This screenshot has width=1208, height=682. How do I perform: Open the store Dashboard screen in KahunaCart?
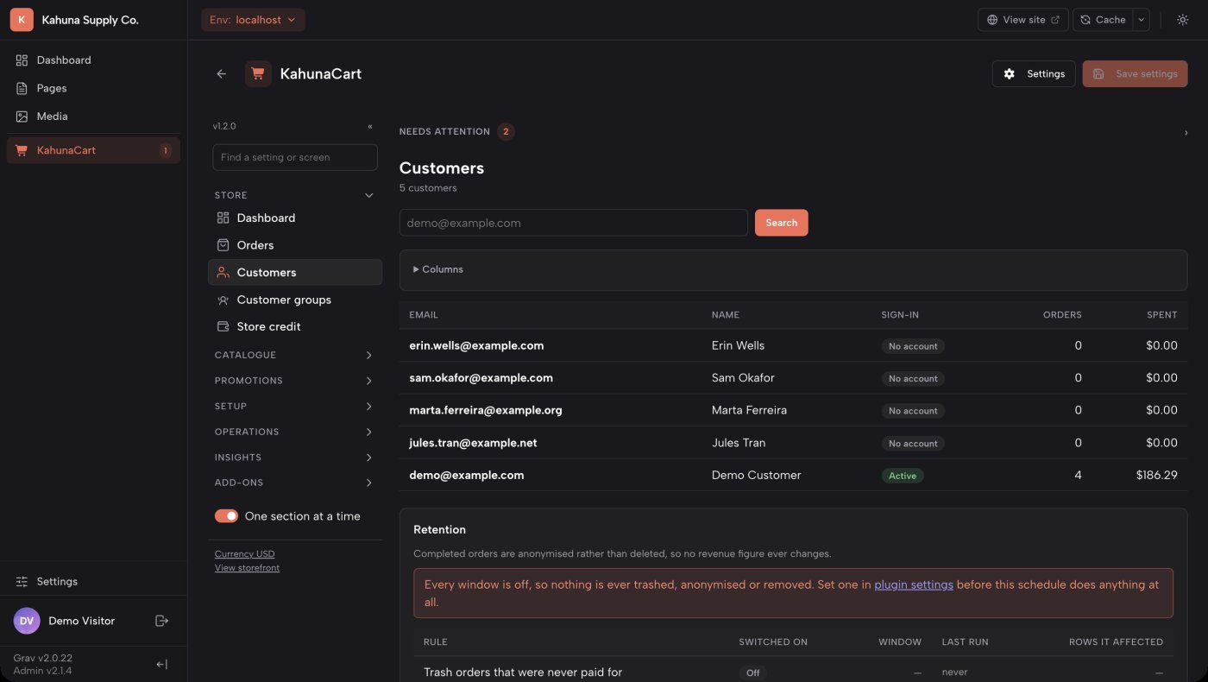[x=295, y=218]
